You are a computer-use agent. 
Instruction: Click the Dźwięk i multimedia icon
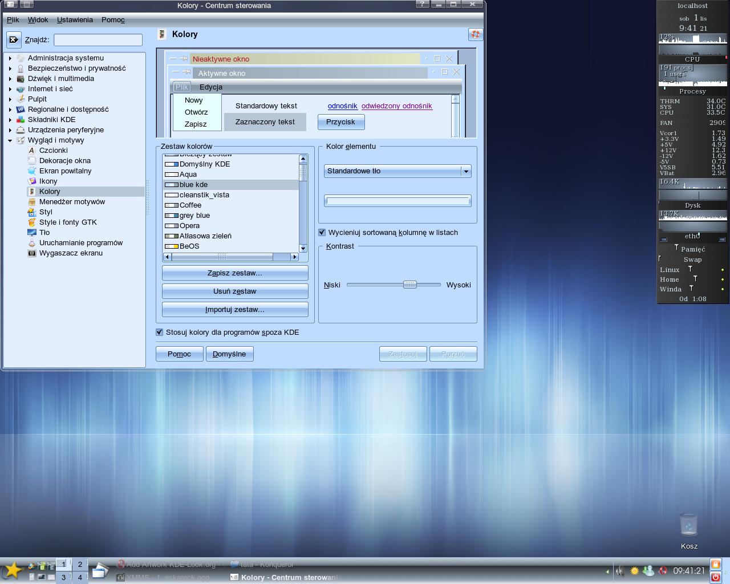click(x=21, y=79)
